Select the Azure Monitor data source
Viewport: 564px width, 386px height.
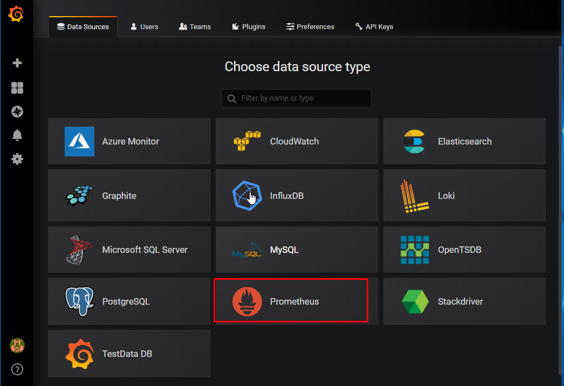click(x=129, y=141)
